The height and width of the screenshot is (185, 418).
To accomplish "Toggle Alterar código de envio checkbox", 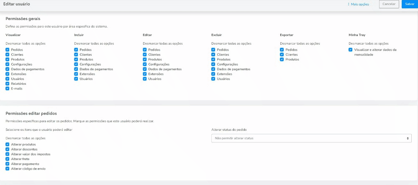I will click(x=8, y=168).
